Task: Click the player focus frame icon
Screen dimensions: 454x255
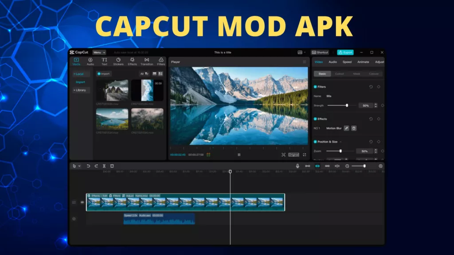Action: [x=283, y=155]
